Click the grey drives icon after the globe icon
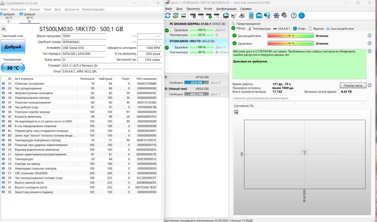 click(x=234, y=16)
